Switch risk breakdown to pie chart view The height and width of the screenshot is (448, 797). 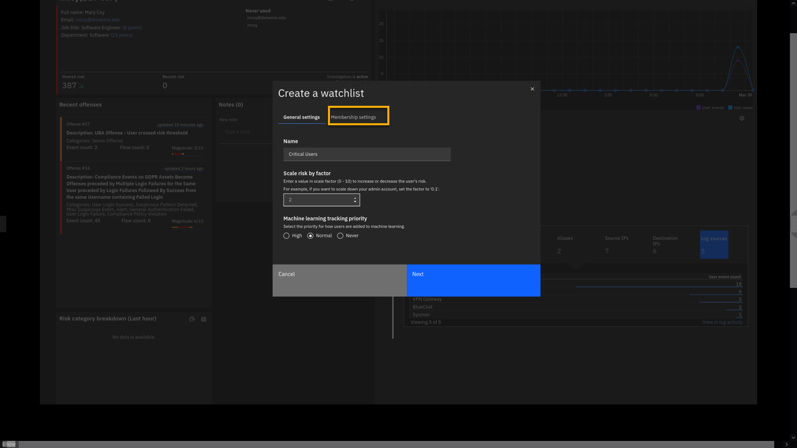point(192,319)
